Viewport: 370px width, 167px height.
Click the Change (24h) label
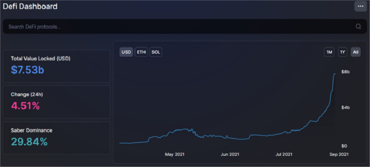point(27,94)
